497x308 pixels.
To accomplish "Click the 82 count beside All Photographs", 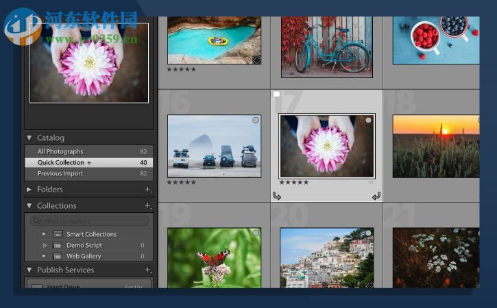I will tap(143, 152).
